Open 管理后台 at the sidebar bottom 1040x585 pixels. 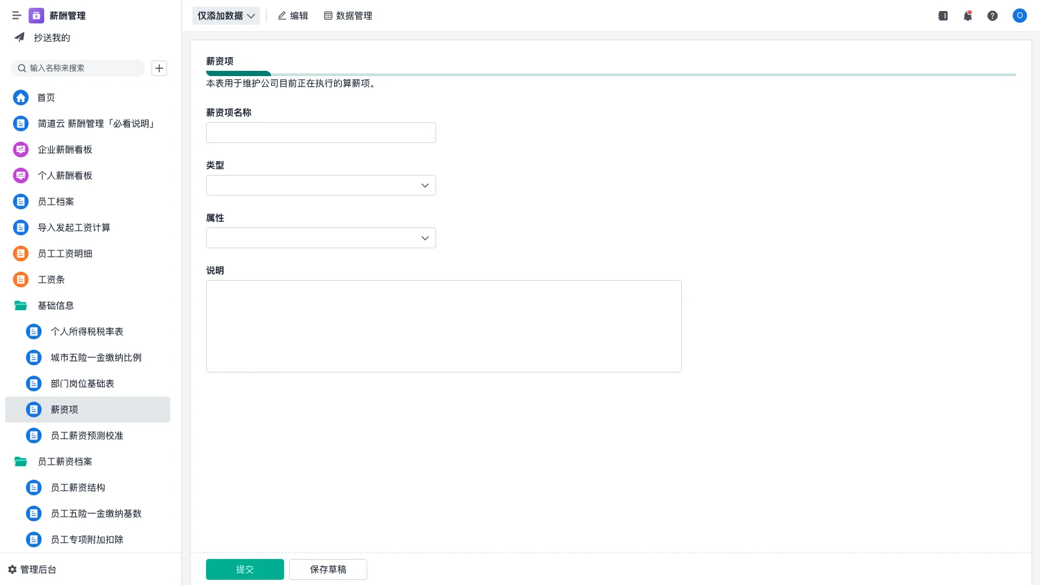32,569
